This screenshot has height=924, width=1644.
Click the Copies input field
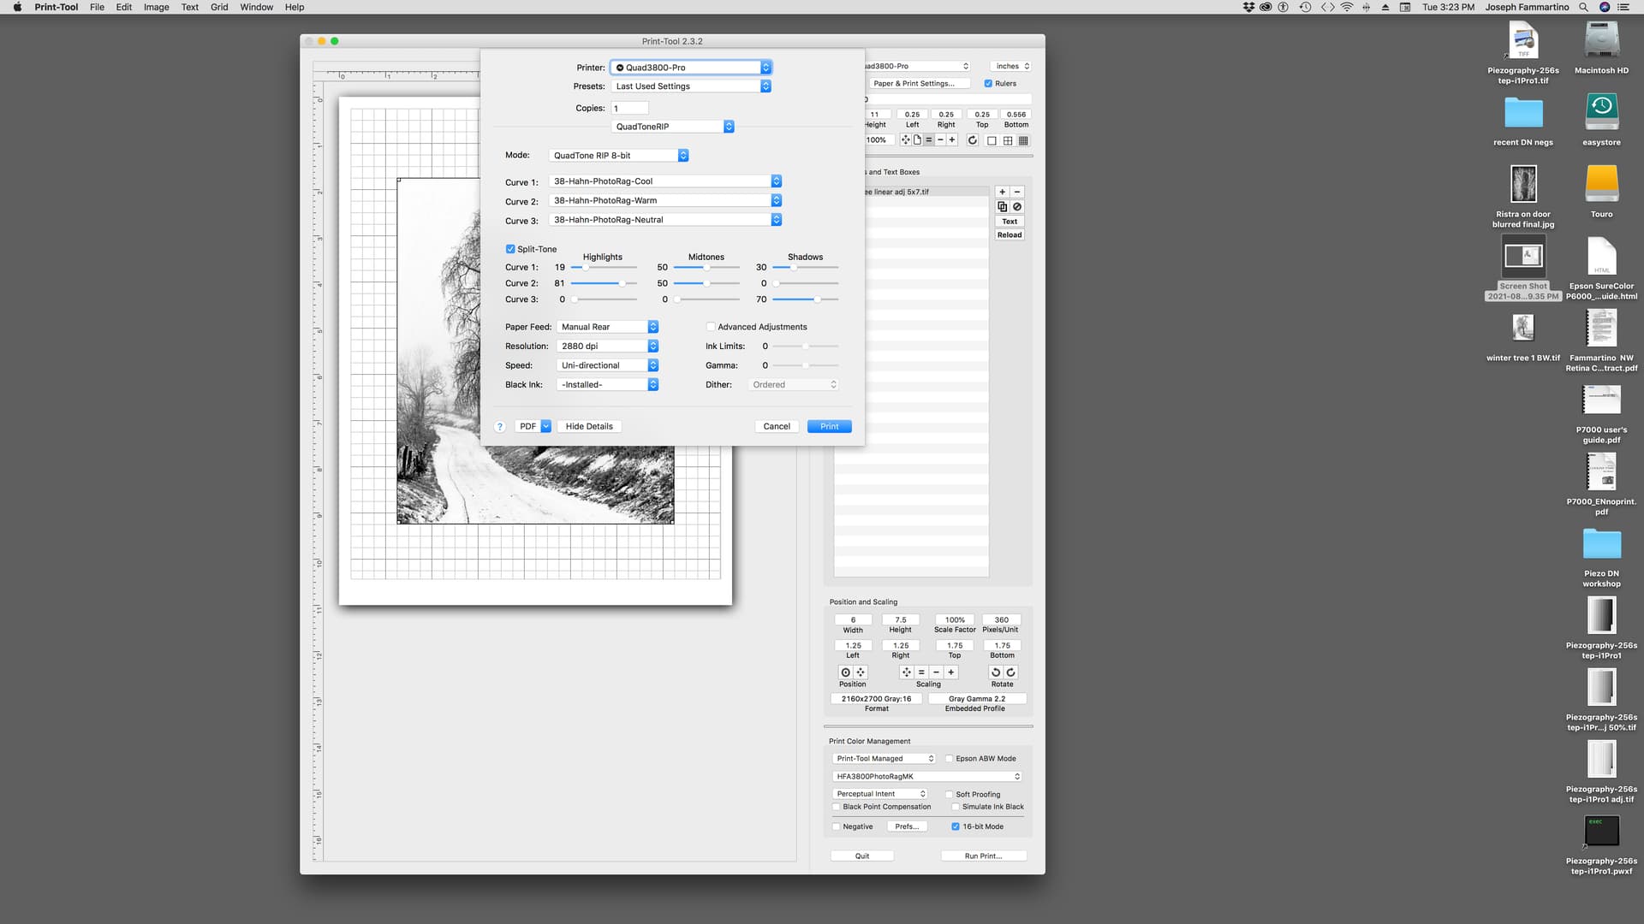coord(629,109)
